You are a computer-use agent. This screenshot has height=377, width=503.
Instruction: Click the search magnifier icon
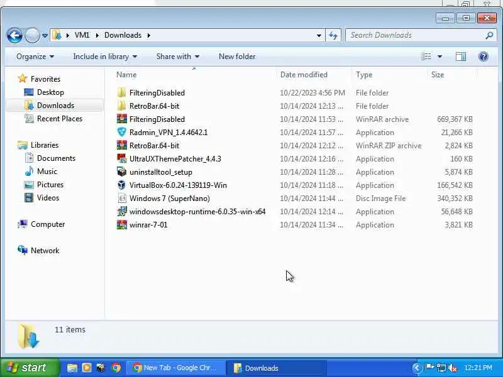click(x=490, y=35)
